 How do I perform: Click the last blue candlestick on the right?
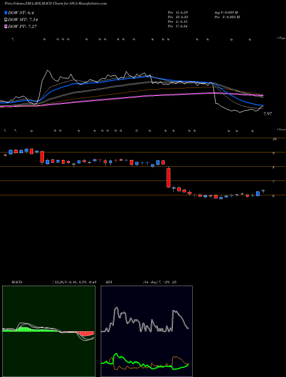tap(263, 191)
